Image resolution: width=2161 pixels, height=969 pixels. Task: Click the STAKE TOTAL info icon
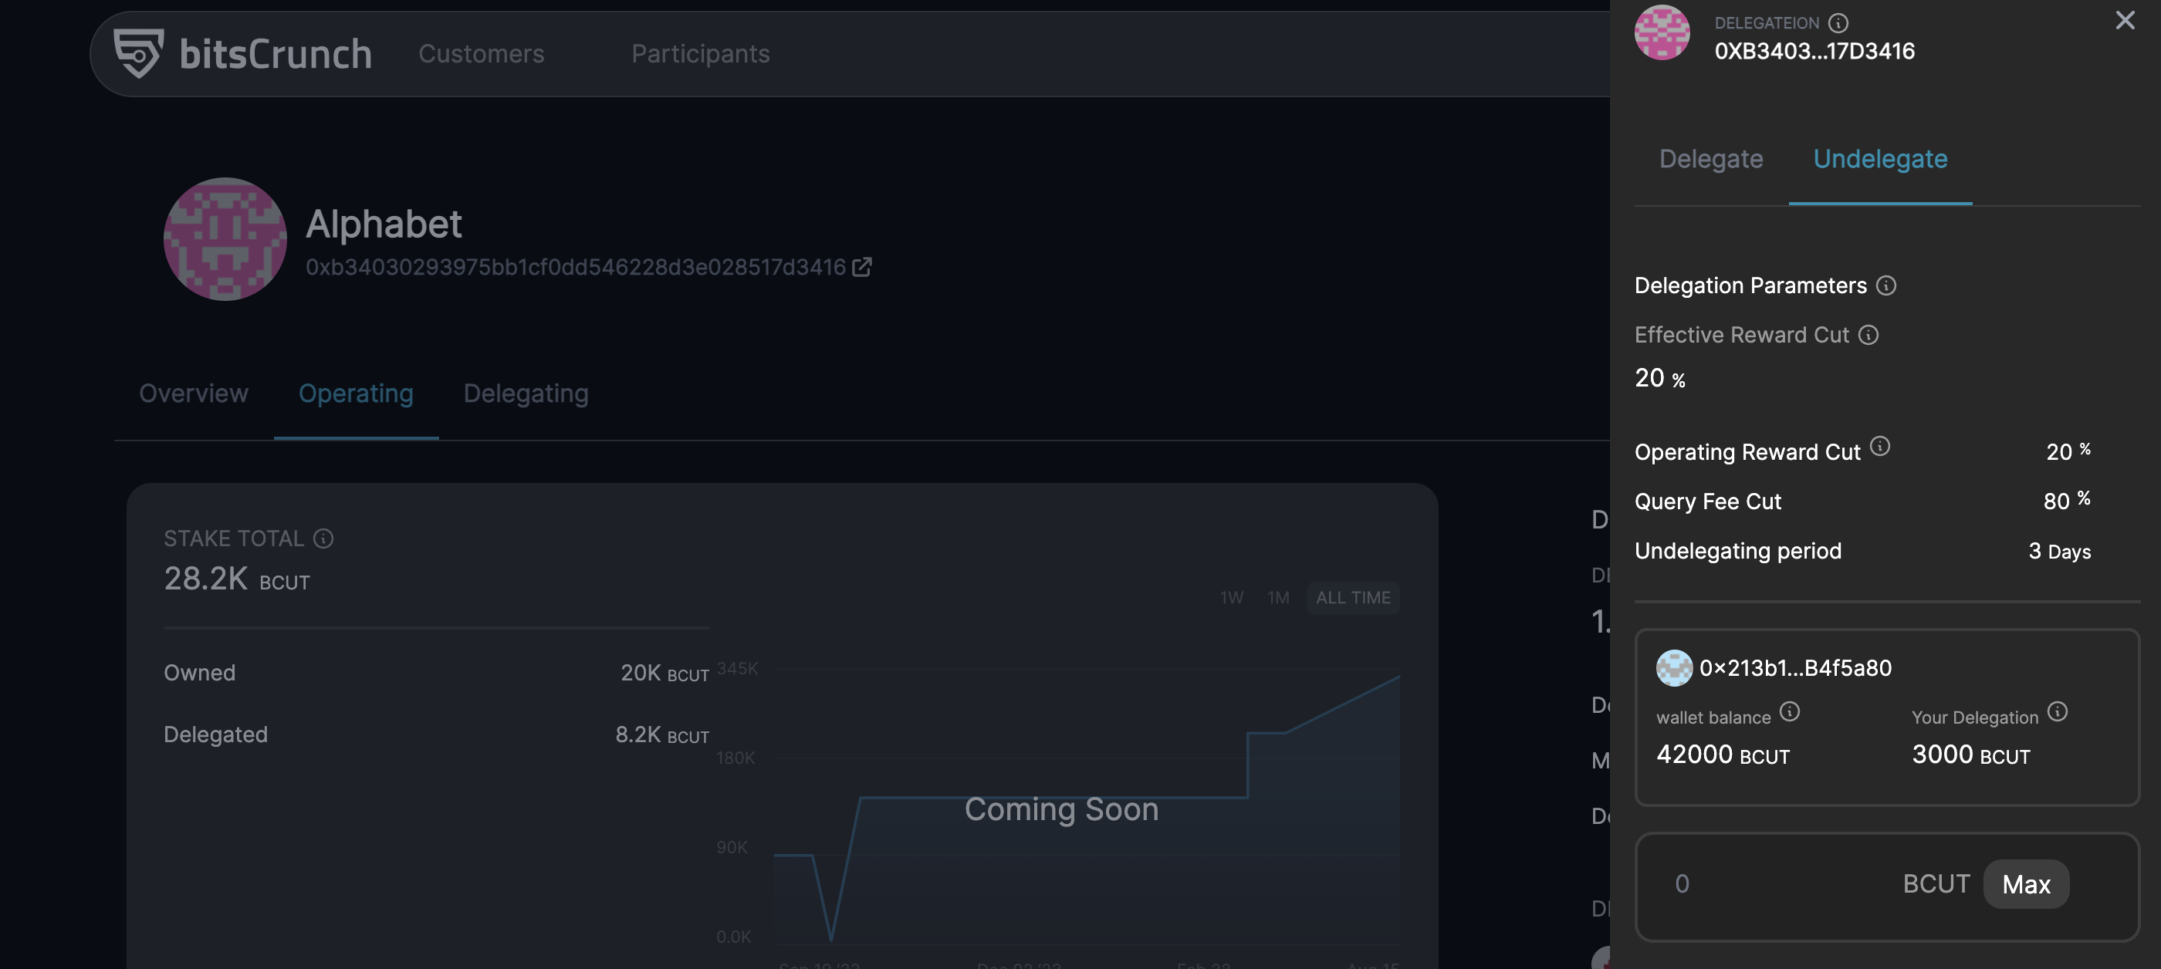coord(323,539)
